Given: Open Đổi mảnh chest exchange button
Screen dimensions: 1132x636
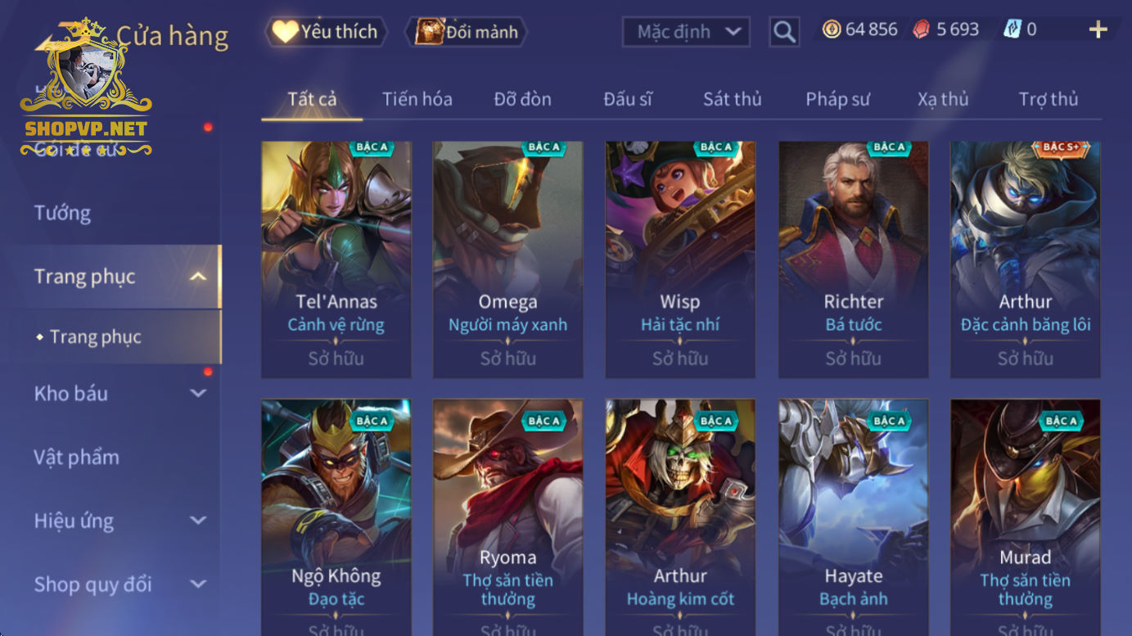Looking at the screenshot, I should tap(467, 32).
